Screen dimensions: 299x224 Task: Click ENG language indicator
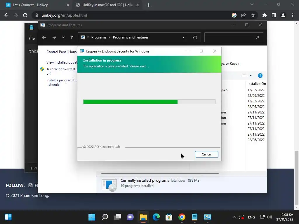click(251, 217)
